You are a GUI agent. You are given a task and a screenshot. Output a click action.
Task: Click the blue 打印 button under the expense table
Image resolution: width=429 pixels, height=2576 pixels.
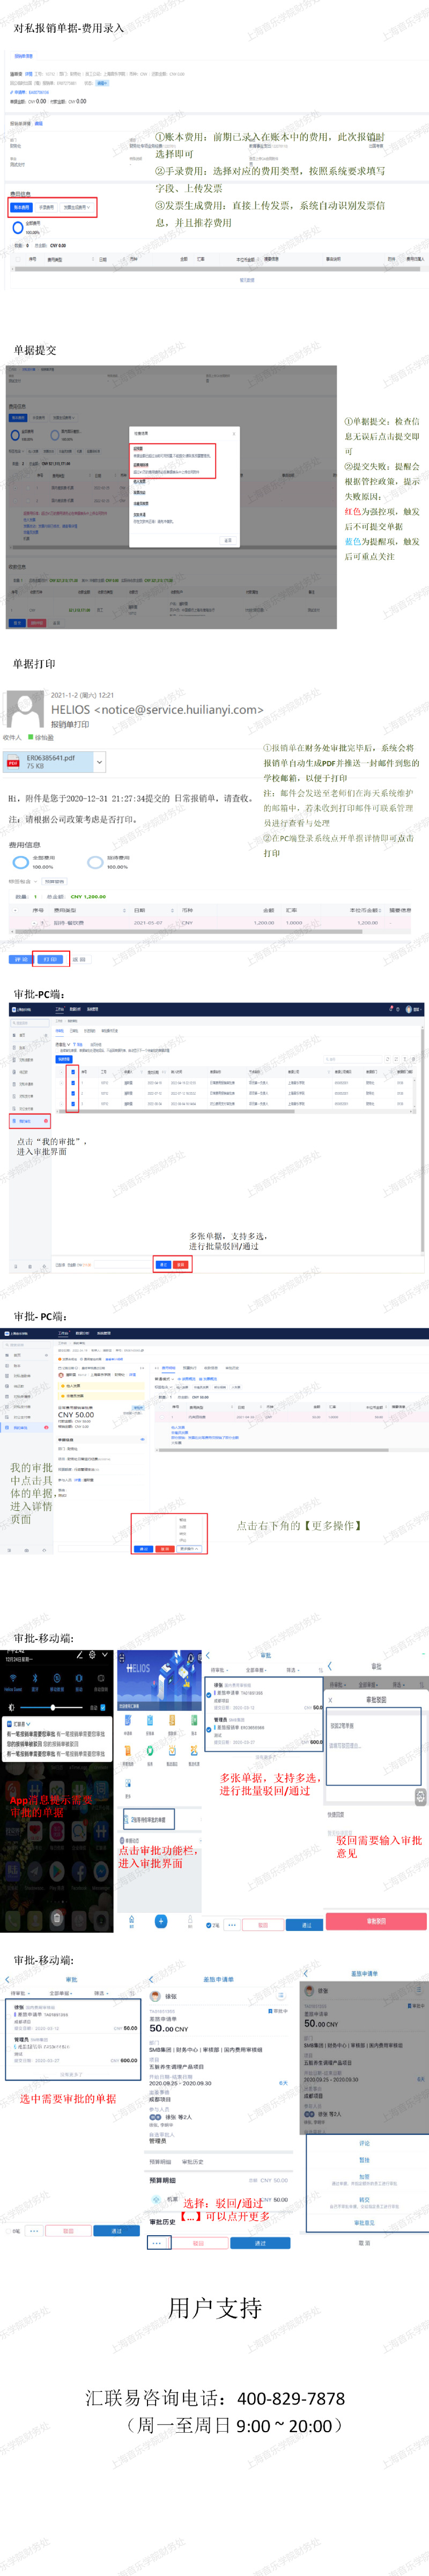[50, 959]
